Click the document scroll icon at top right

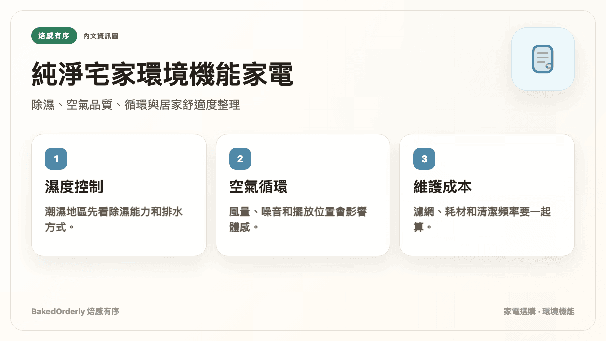pyautogui.click(x=543, y=59)
